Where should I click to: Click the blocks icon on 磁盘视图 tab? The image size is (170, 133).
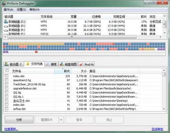tap(62, 64)
